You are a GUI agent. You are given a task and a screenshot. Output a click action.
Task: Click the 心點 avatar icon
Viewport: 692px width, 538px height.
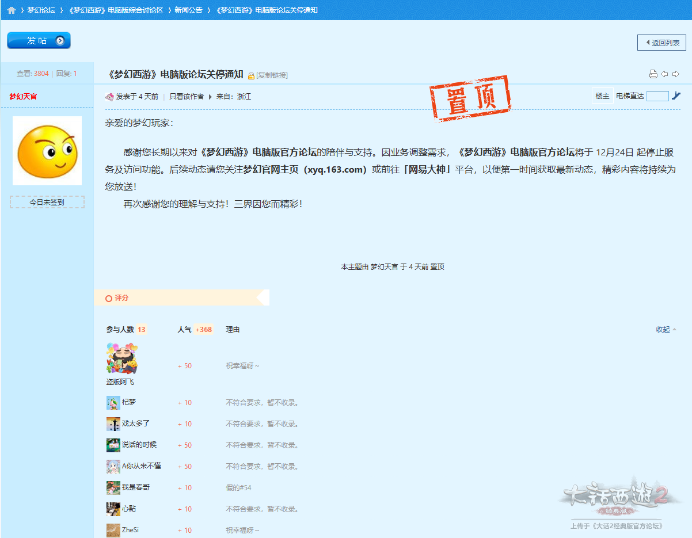tap(113, 509)
